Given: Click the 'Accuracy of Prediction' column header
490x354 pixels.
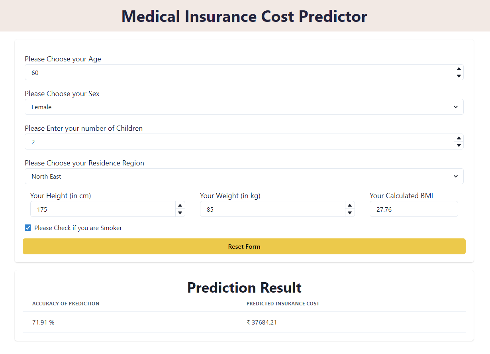Looking at the screenshot, I should (x=66, y=303).
